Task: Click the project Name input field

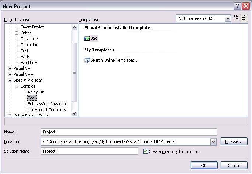Action: [x=129, y=132]
